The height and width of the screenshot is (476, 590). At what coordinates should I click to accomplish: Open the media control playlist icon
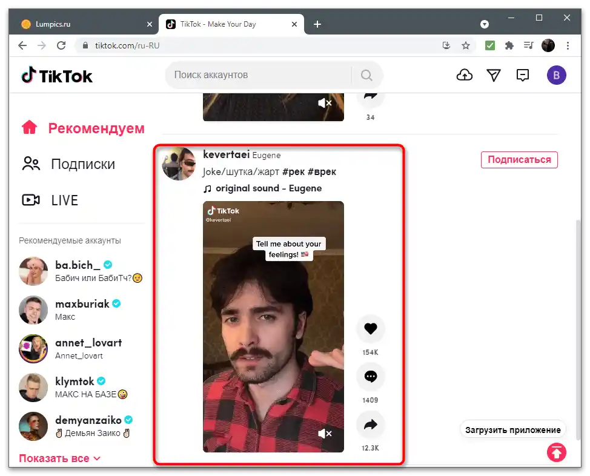[529, 45]
